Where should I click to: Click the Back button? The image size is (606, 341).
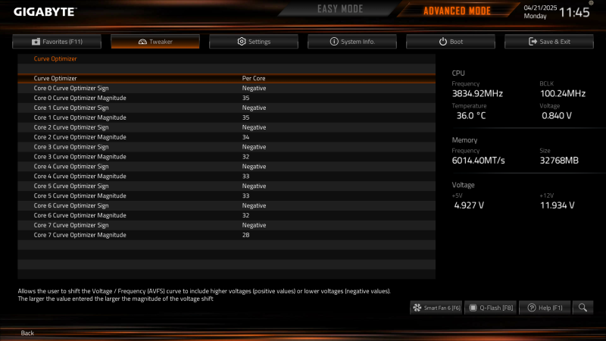(27, 333)
